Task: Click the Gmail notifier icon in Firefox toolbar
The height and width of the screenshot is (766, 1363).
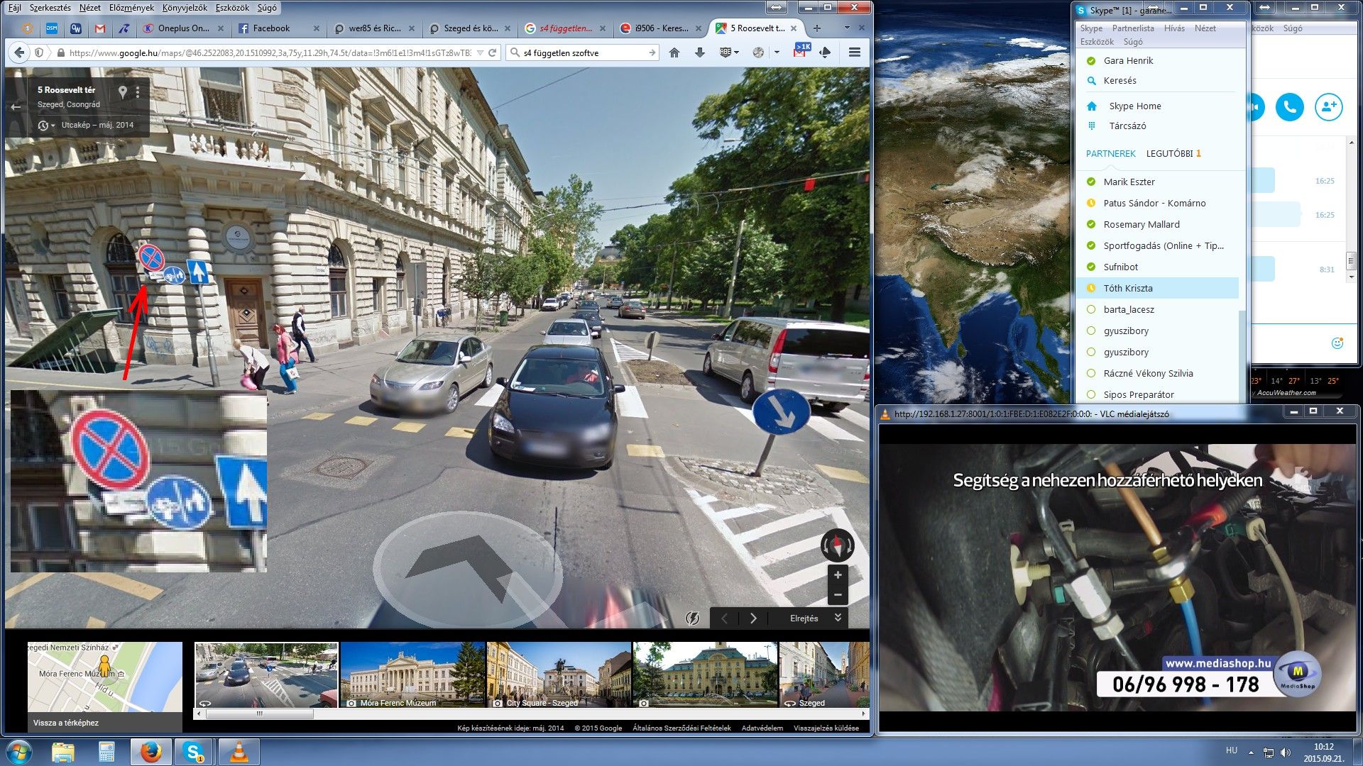Action: [800, 51]
